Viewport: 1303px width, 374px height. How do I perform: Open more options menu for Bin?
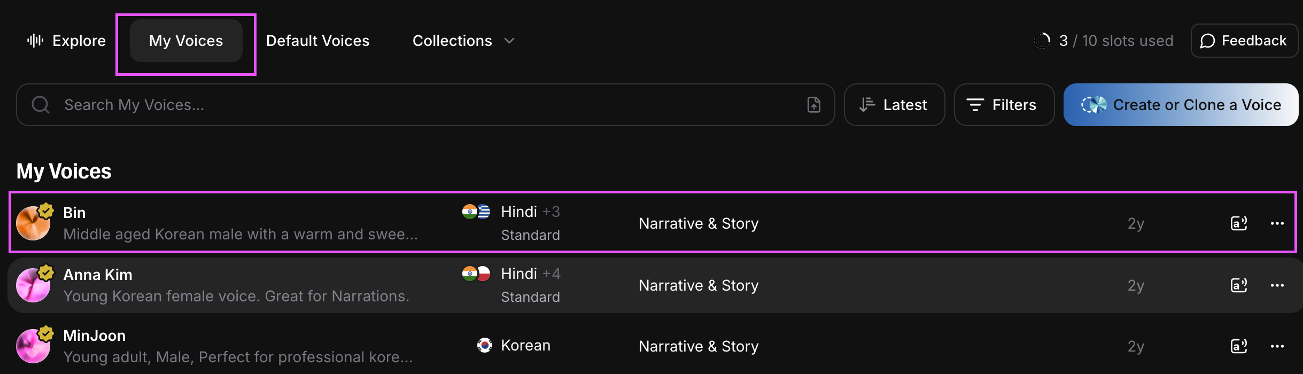click(1277, 223)
